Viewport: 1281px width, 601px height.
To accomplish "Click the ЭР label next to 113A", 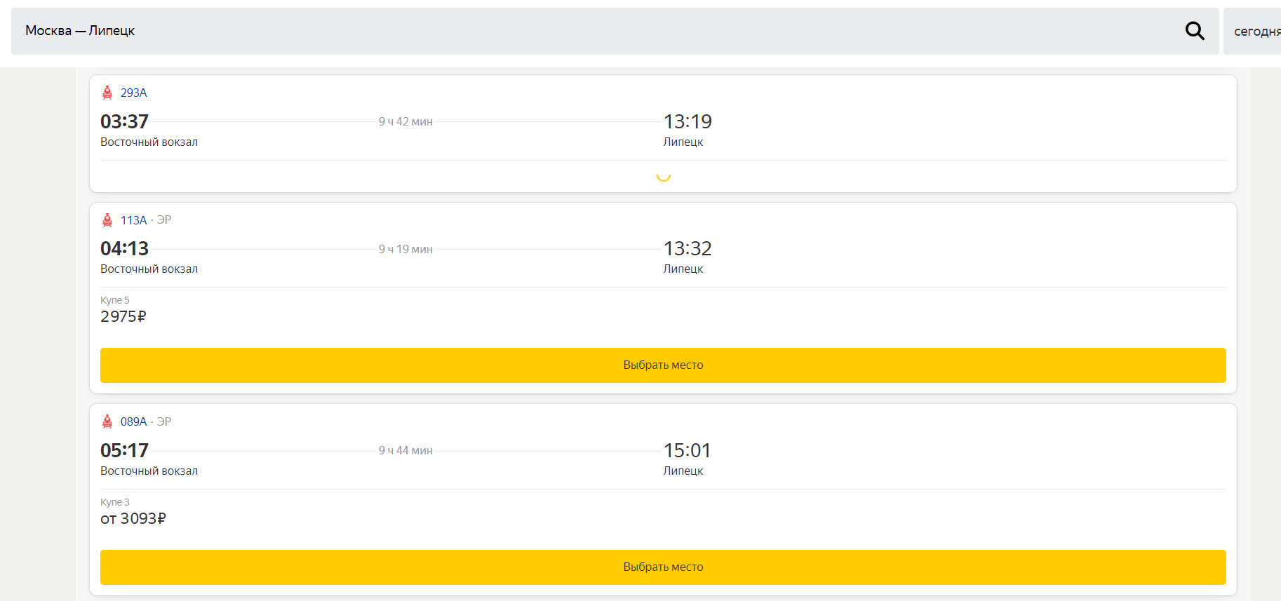I will coord(164,220).
